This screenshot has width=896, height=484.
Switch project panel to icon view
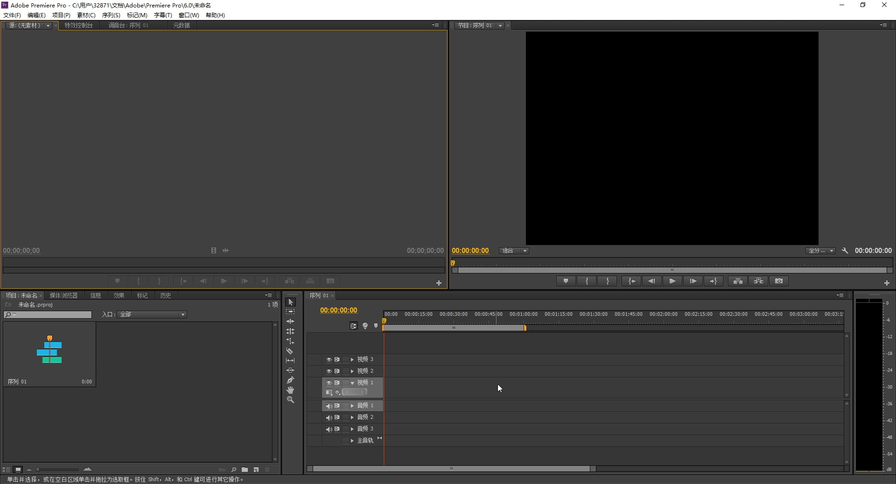click(18, 470)
